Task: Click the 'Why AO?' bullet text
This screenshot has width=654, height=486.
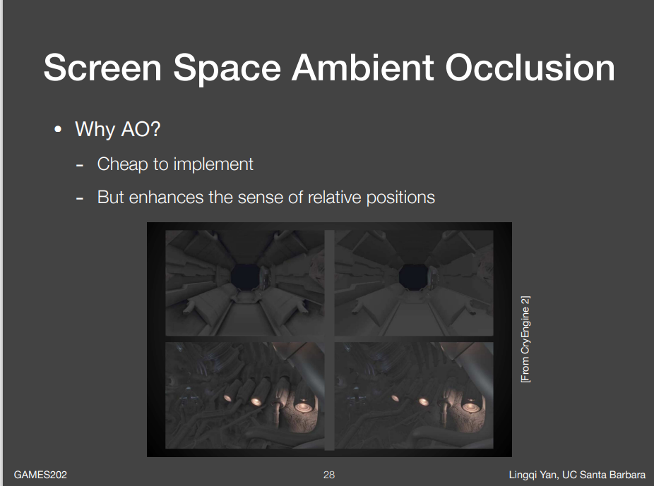Action: click(x=118, y=129)
